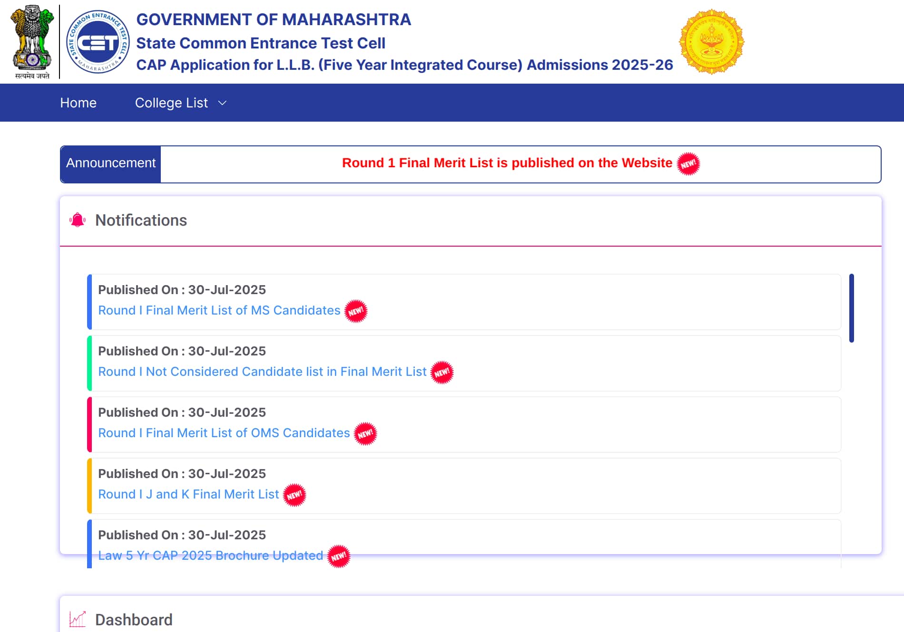Expand the College List dropdown chevron
Viewport: 904px width, 632px height.
click(x=222, y=103)
